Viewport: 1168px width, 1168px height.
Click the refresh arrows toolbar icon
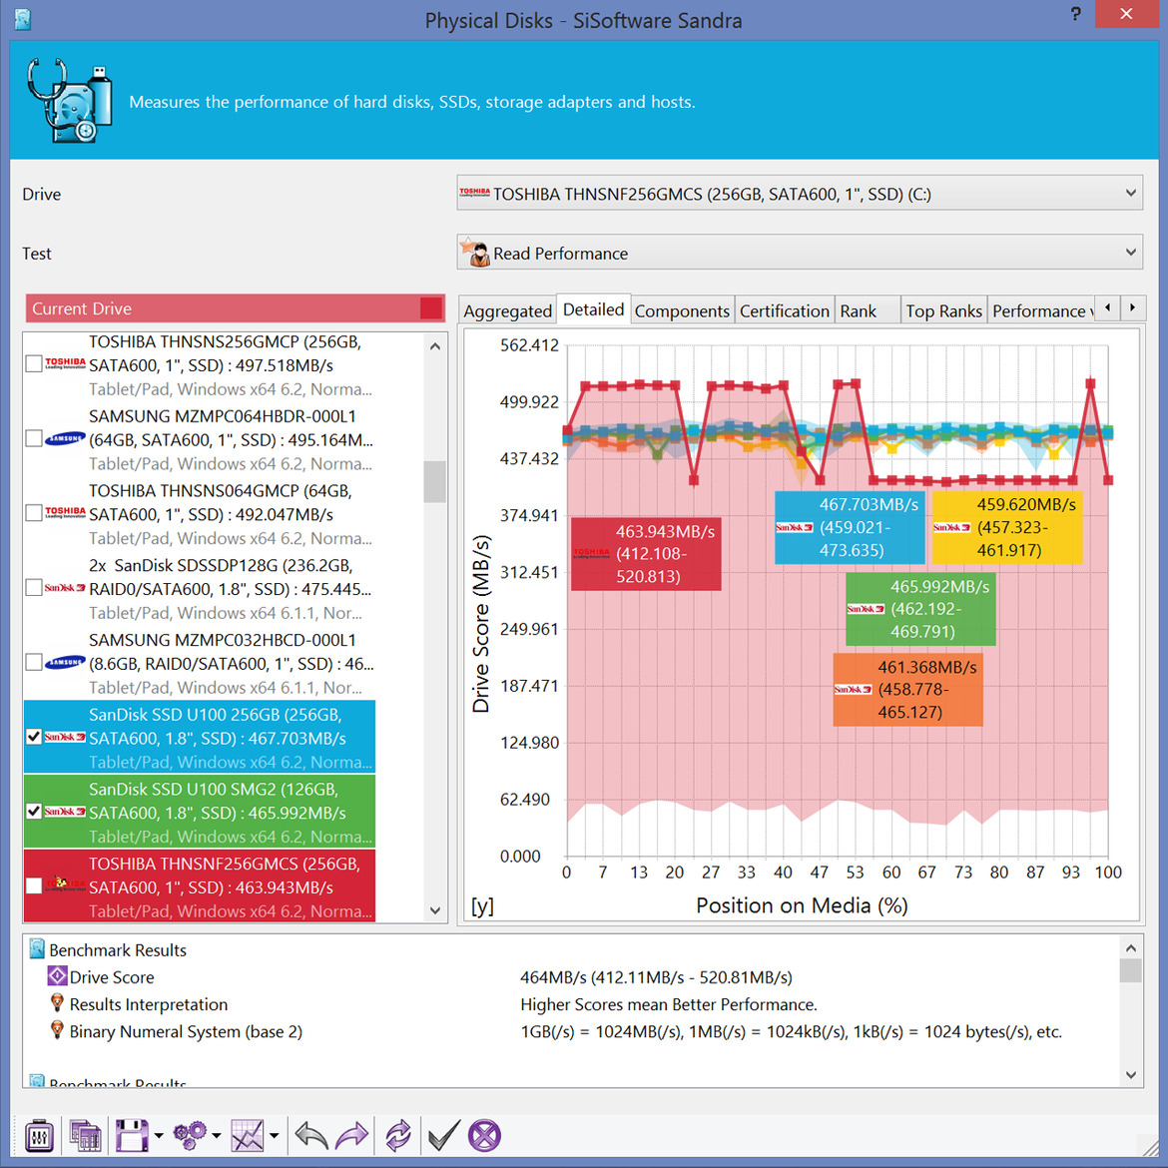(398, 1136)
